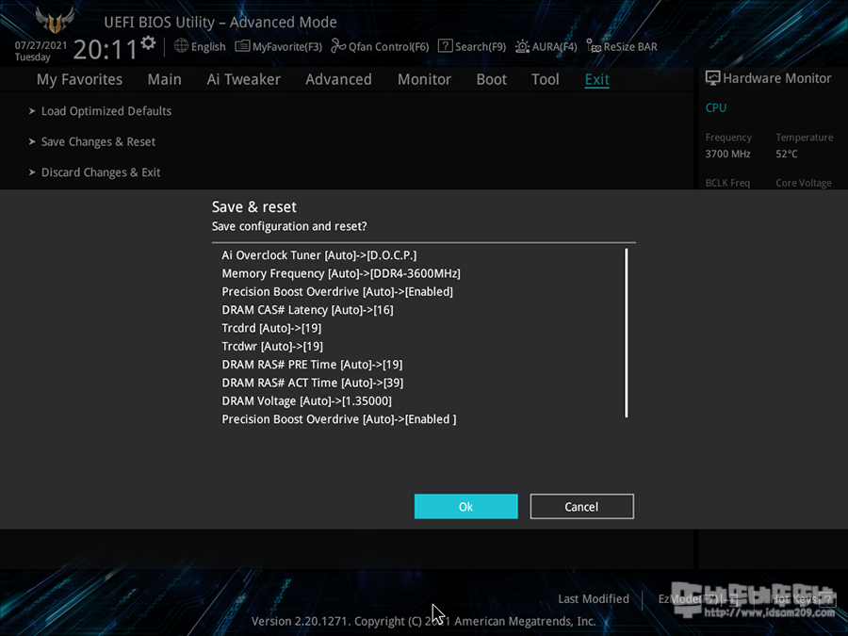Click the 52°C temperature value

pyautogui.click(x=787, y=155)
